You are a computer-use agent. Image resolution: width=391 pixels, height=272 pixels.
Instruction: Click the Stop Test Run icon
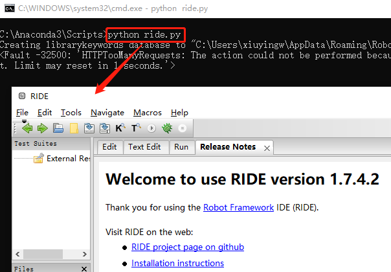click(183, 128)
